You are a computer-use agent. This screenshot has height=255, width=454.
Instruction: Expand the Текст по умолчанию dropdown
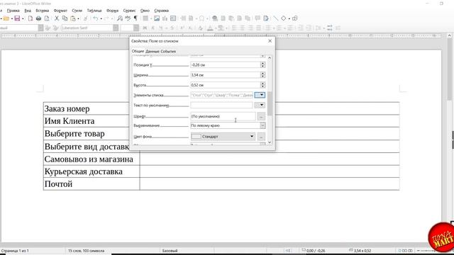click(260, 105)
